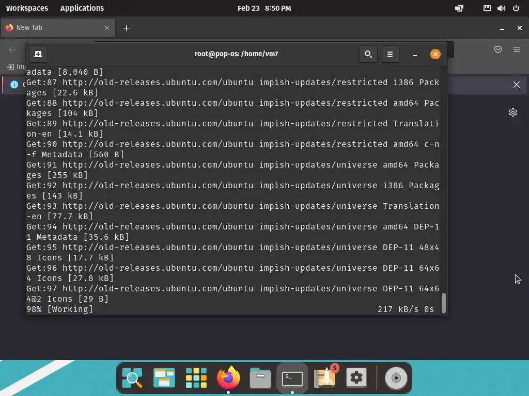Click the 217 kB/s download speed
The height and width of the screenshot is (396, 529).
click(x=398, y=309)
